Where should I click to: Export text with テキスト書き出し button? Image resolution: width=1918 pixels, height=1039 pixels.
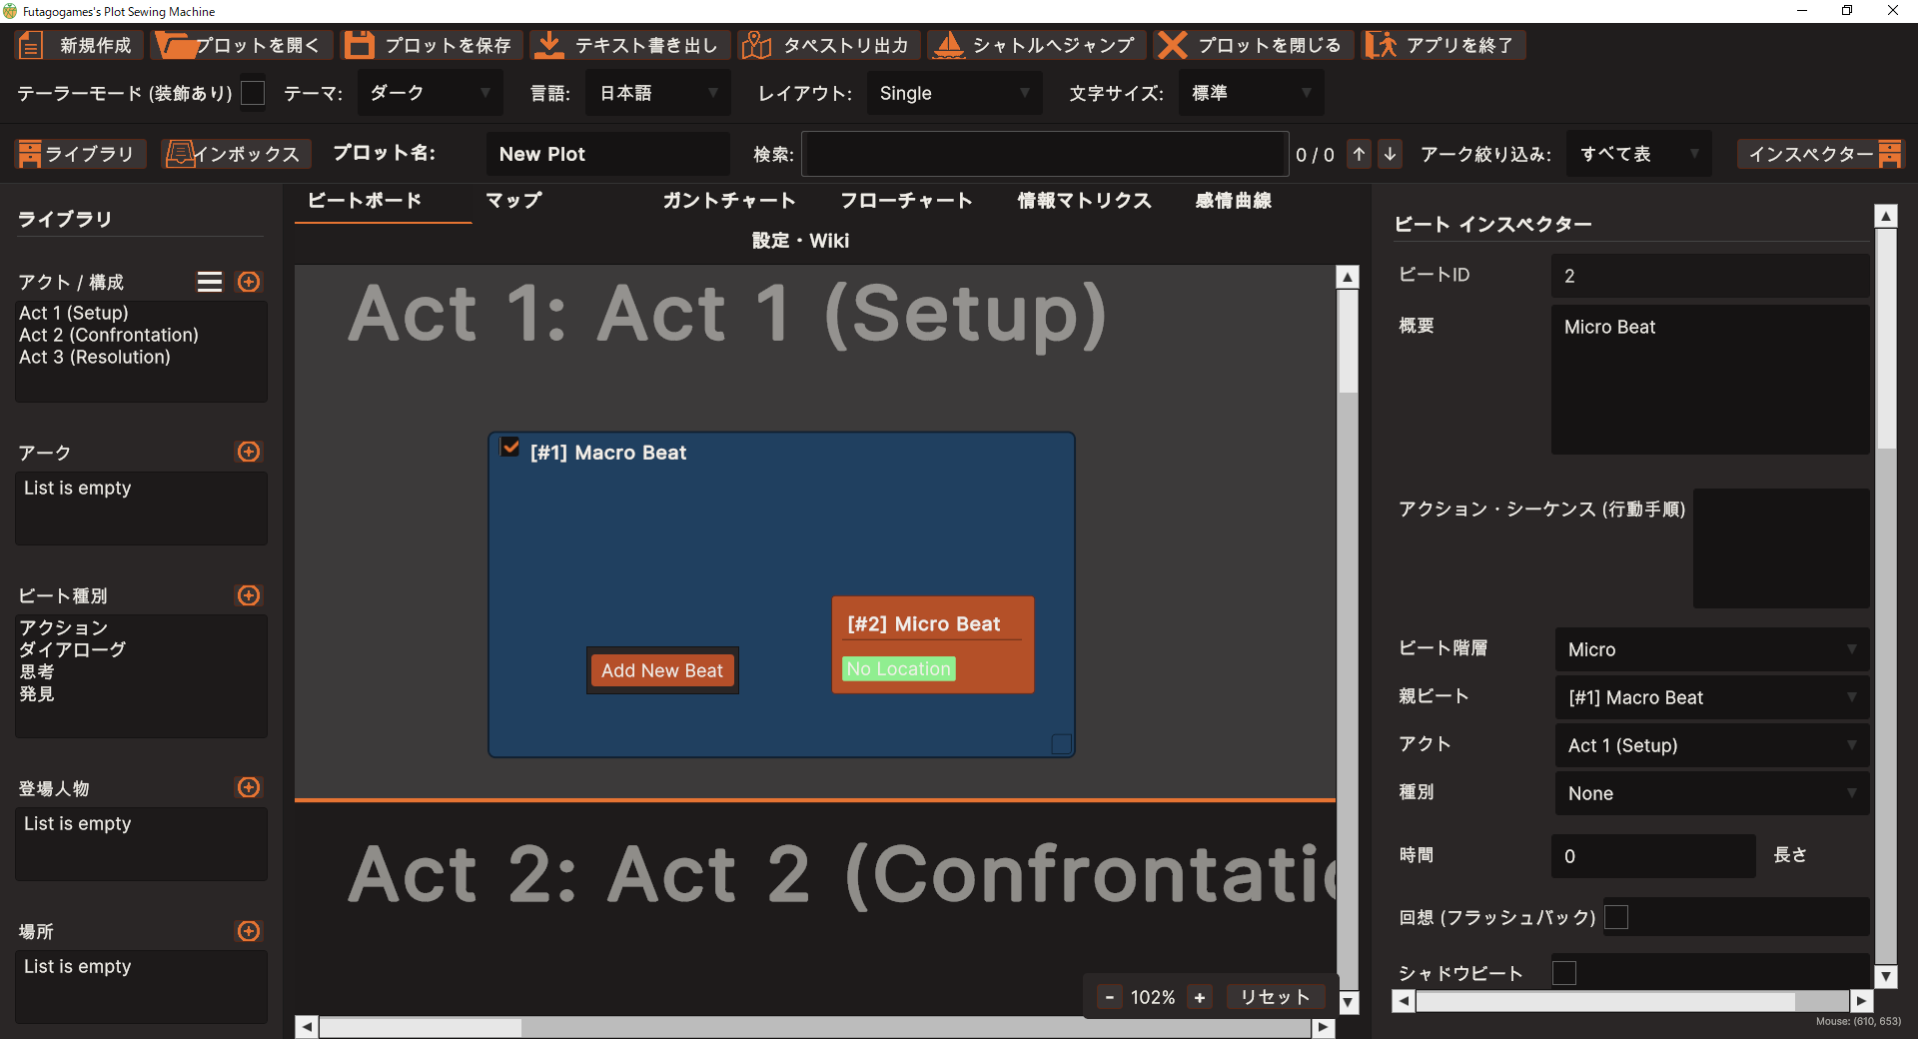[x=629, y=45]
